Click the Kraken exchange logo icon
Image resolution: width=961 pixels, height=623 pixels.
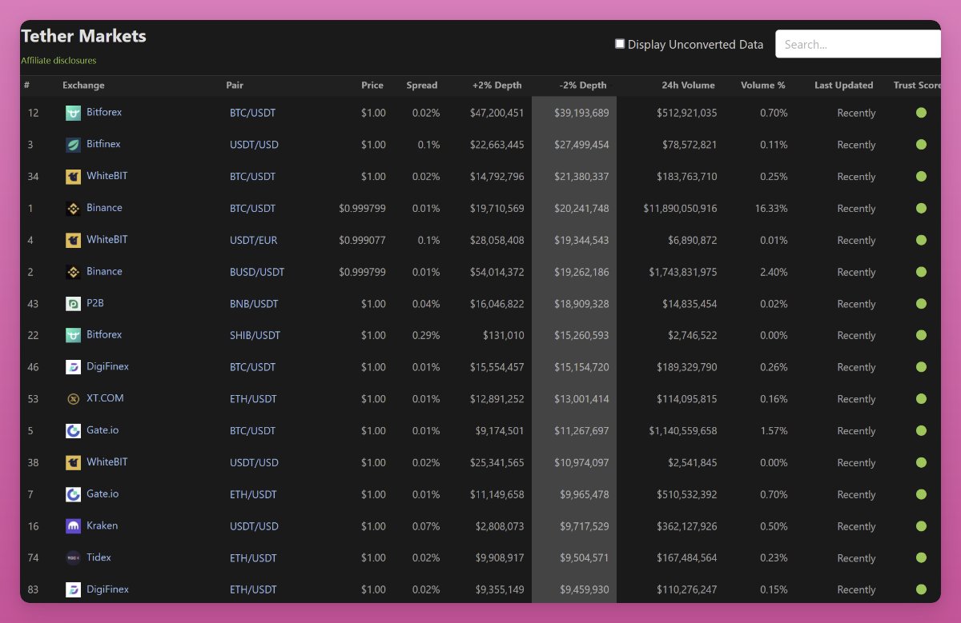[x=73, y=526]
